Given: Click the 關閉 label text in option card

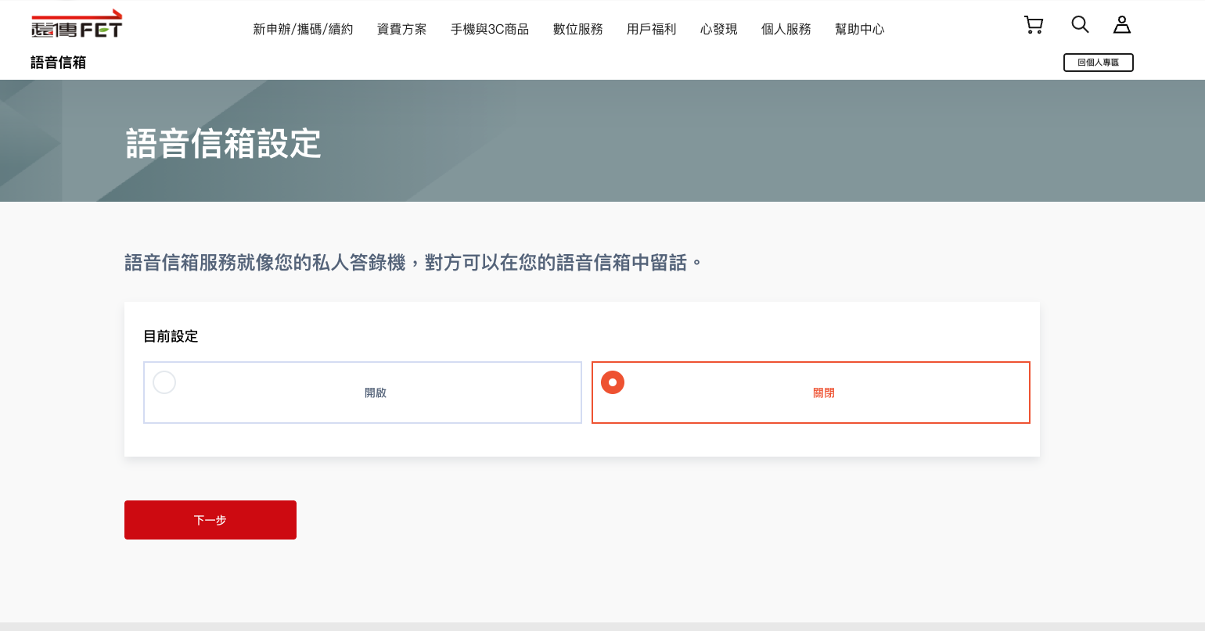Looking at the screenshot, I should click(824, 393).
